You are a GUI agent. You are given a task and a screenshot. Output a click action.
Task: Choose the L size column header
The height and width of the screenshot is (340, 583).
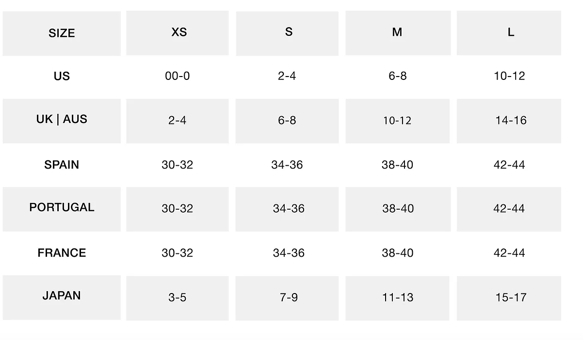click(x=509, y=33)
